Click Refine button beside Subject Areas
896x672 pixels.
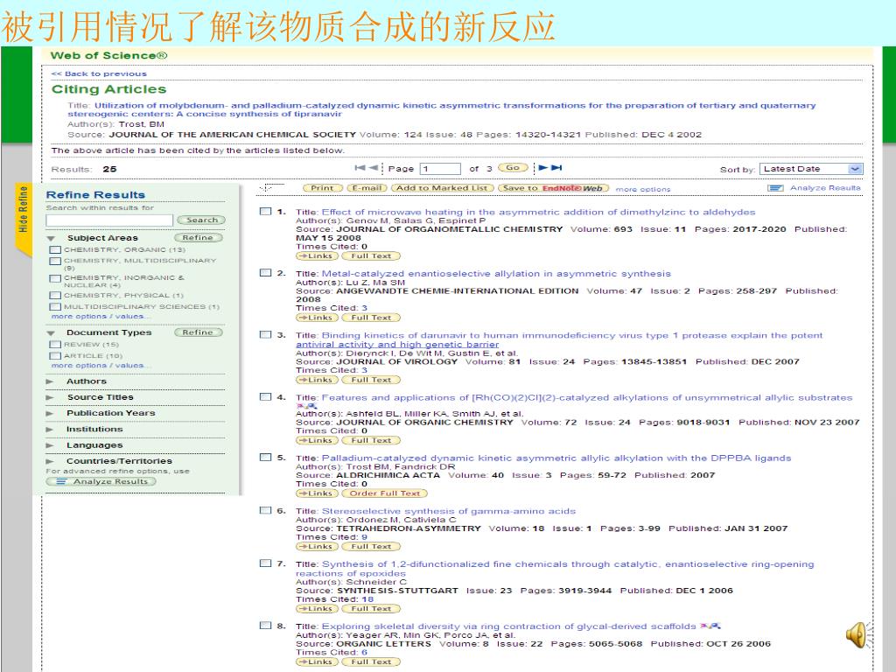pos(198,238)
